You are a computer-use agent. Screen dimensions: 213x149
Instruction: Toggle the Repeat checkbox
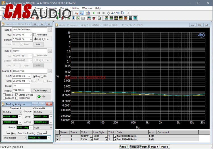[x=4, y=95]
